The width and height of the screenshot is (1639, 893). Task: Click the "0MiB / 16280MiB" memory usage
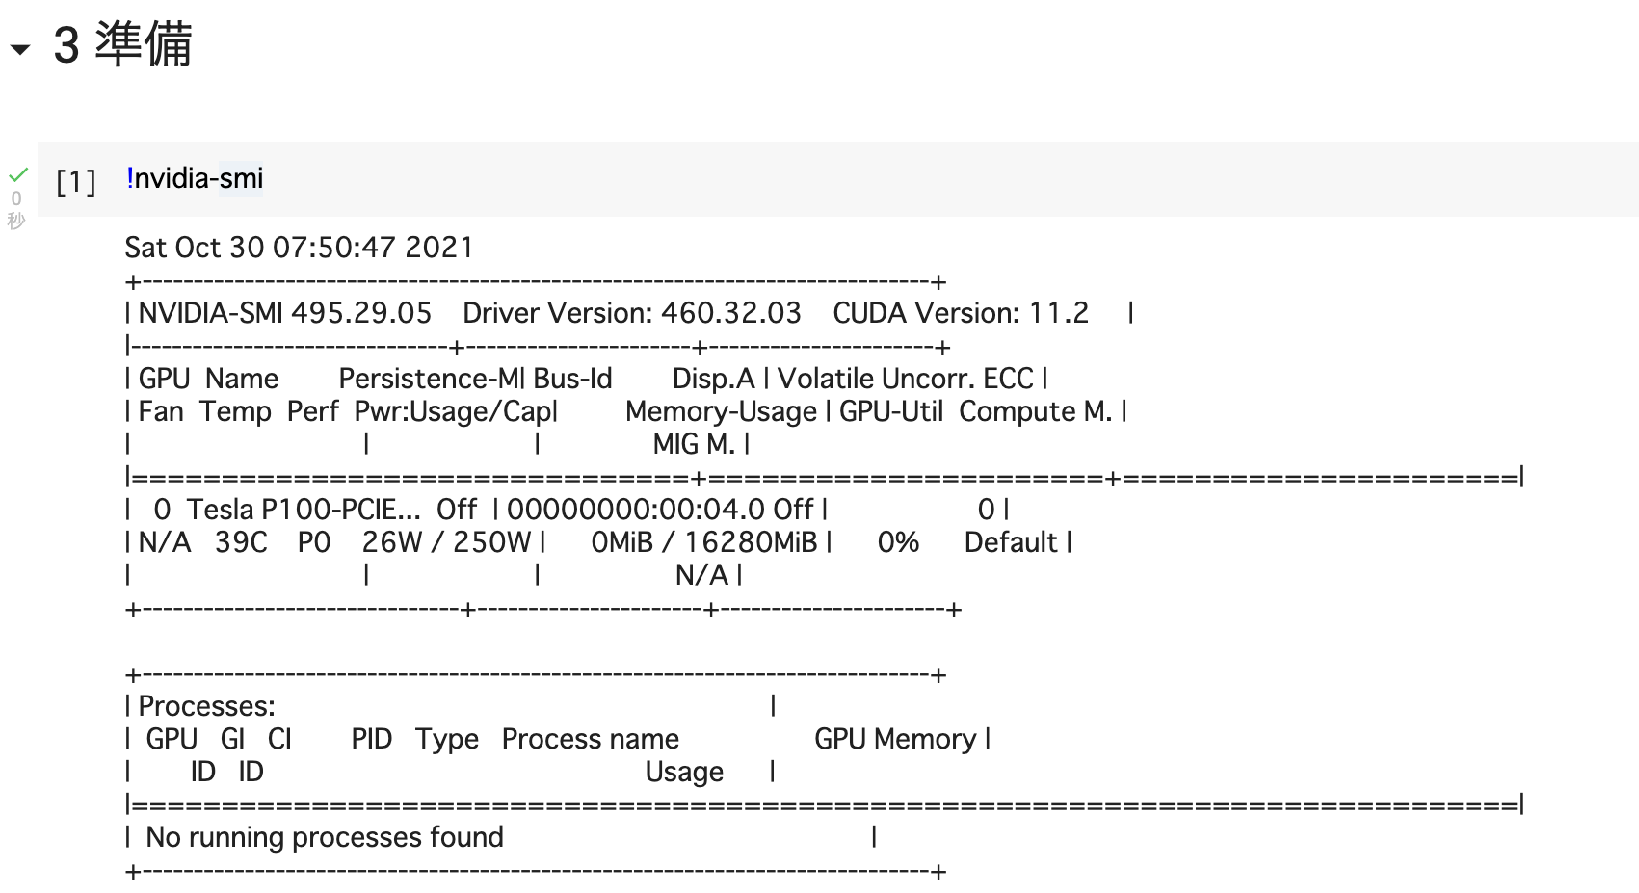[x=703, y=542]
